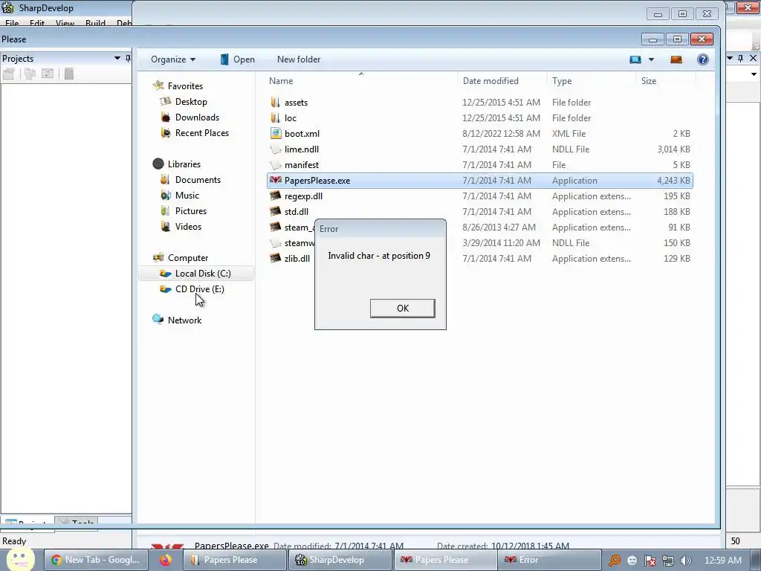This screenshot has height=571, width=761.
Task: Switch to Papers Please folder taskbar item
Action: point(235,560)
